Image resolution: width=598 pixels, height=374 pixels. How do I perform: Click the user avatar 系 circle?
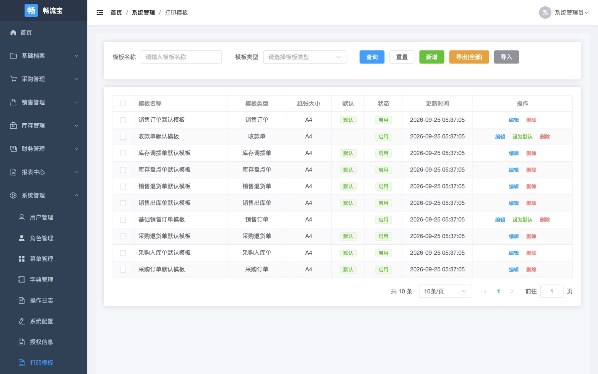click(x=545, y=13)
